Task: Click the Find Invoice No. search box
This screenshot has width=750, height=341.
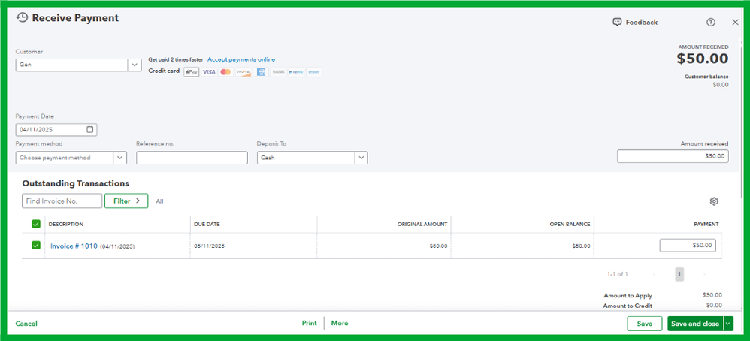Action: tap(62, 201)
